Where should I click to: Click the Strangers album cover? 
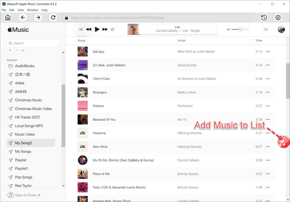(x=82, y=92)
